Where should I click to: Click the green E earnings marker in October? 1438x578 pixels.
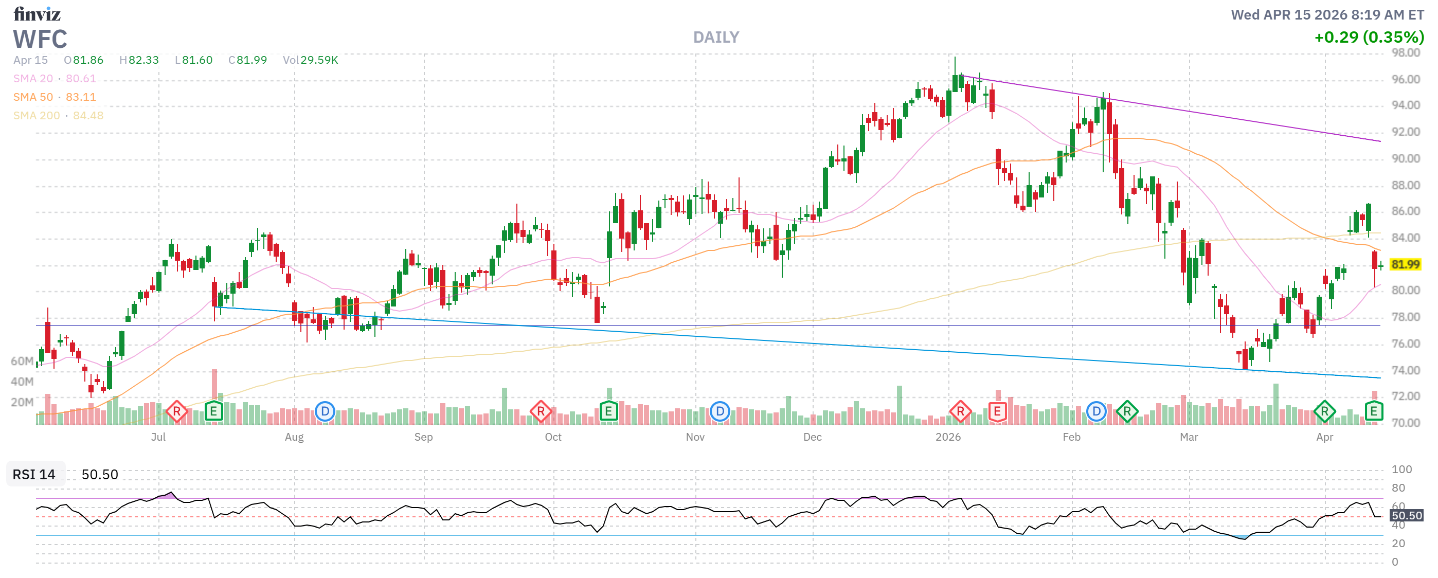(x=608, y=412)
